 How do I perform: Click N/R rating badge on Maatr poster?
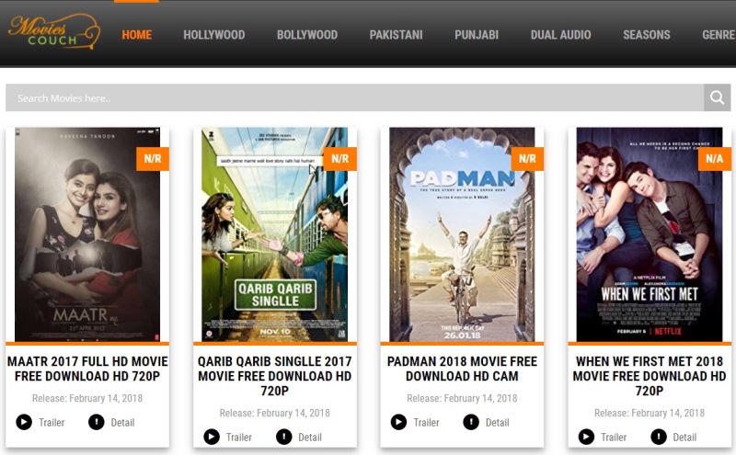tap(153, 158)
